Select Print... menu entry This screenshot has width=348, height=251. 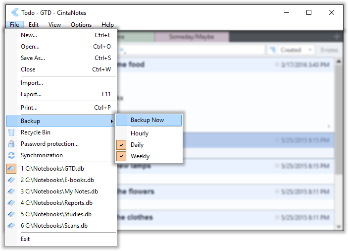click(x=61, y=108)
